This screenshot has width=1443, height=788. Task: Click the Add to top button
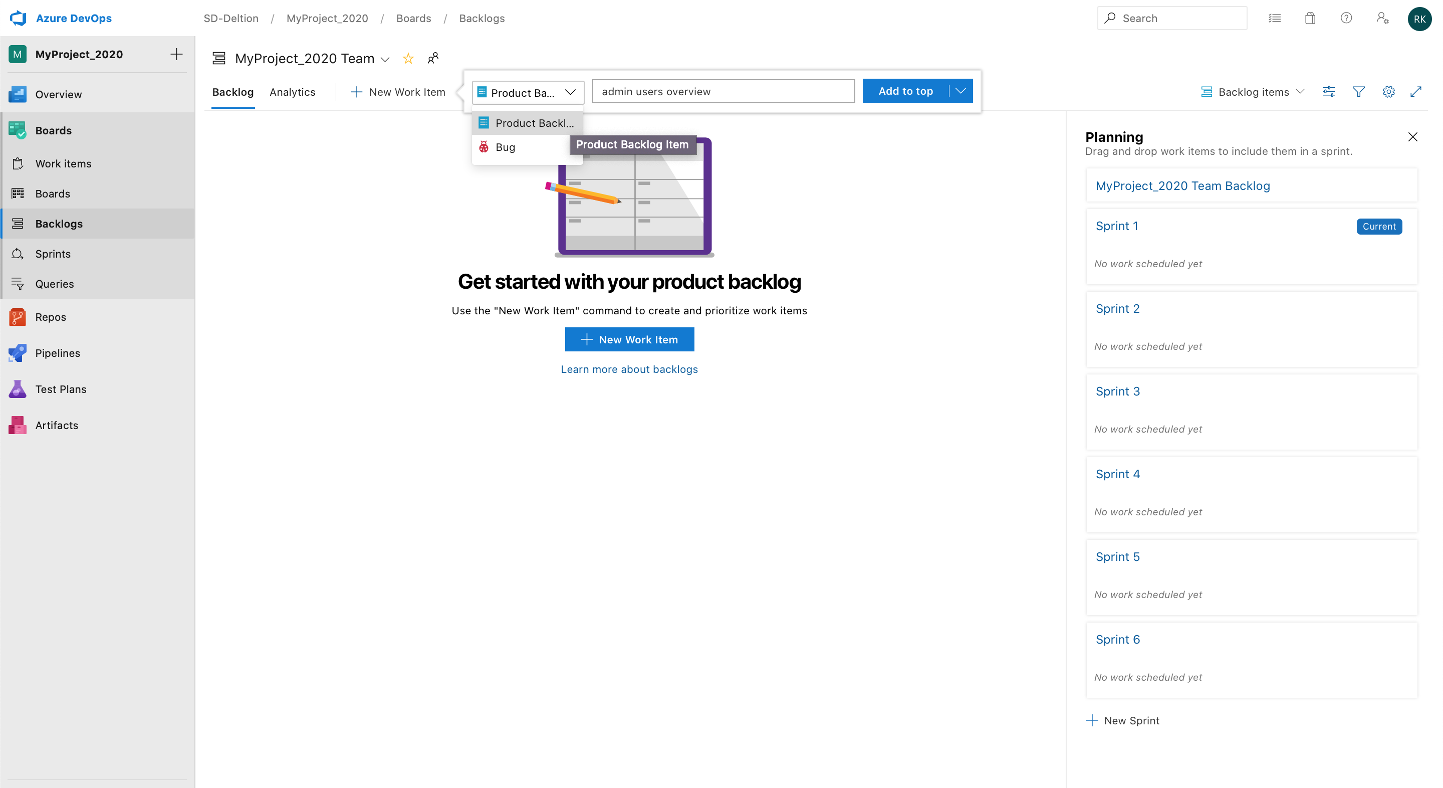(905, 91)
